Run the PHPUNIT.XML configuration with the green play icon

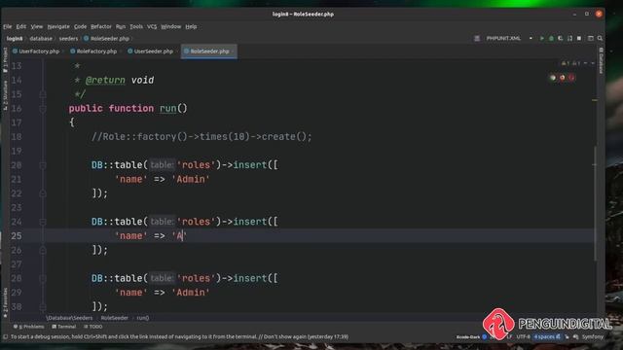541,39
